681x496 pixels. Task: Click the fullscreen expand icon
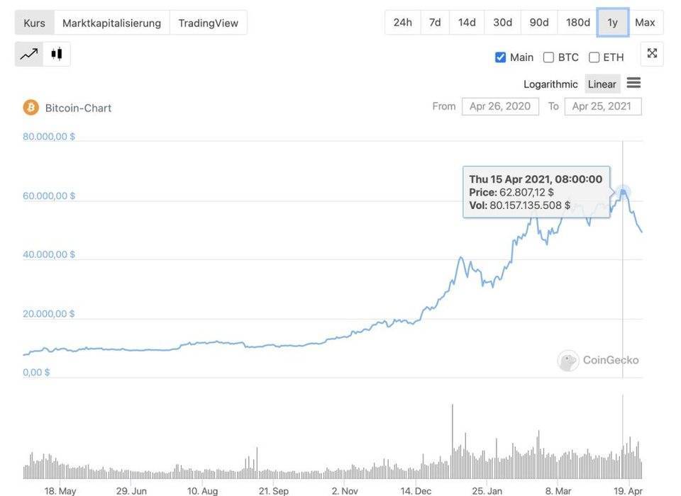[652, 54]
